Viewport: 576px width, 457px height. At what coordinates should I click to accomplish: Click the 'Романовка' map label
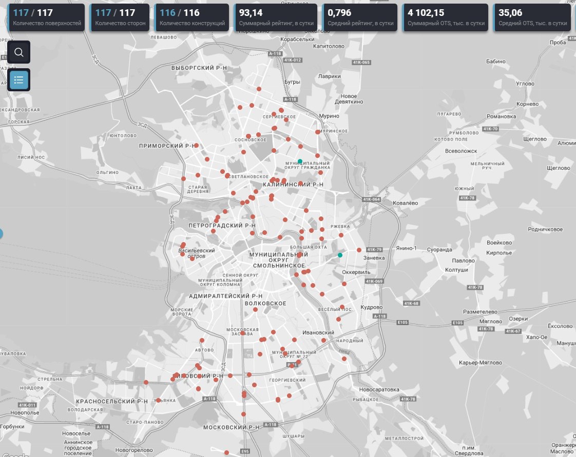coord(502,116)
